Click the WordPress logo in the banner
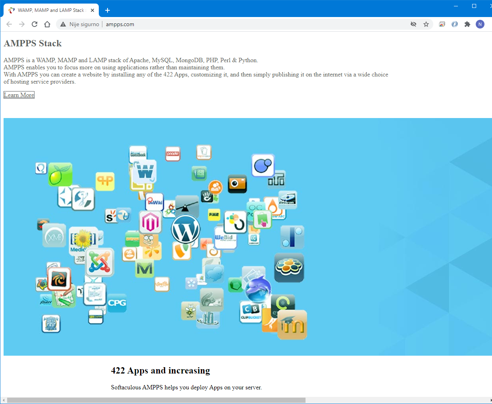The image size is (492, 404). click(x=185, y=229)
